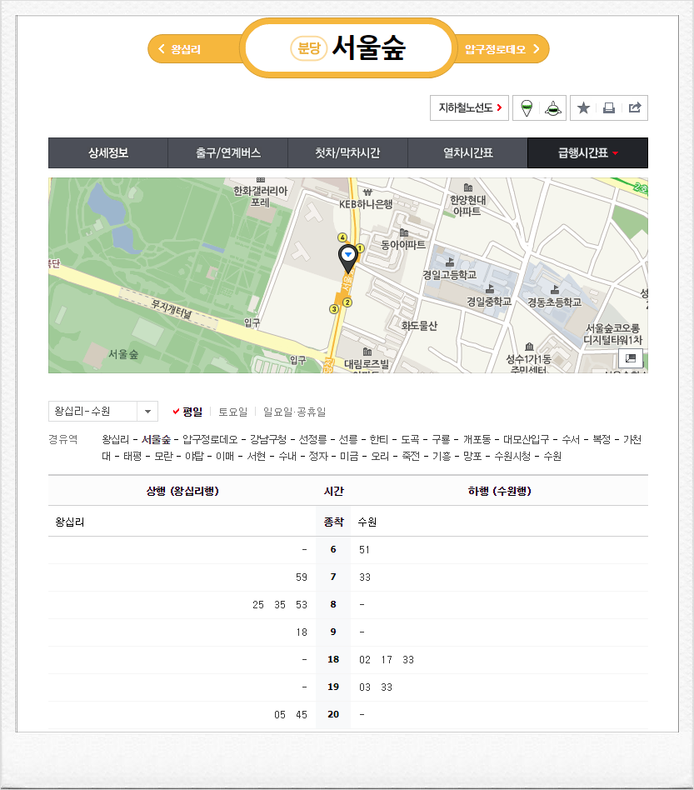Click 대모산입구 in the route station list

pos(527,439)
